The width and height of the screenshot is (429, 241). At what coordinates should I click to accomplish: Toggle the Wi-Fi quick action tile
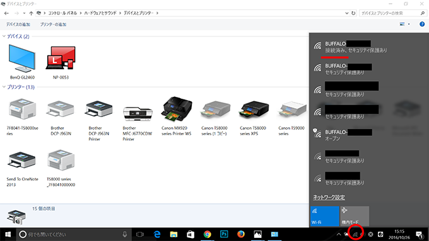click(324, 216)
